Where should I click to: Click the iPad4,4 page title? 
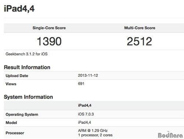(19, 9)
